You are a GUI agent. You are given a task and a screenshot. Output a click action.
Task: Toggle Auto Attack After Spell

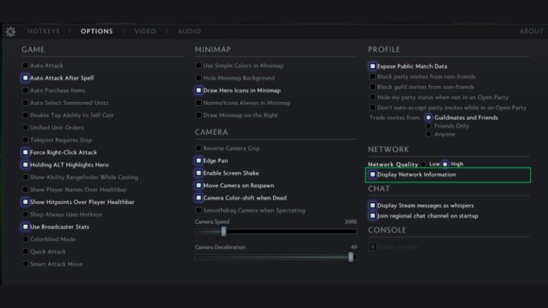coord(26,78)
